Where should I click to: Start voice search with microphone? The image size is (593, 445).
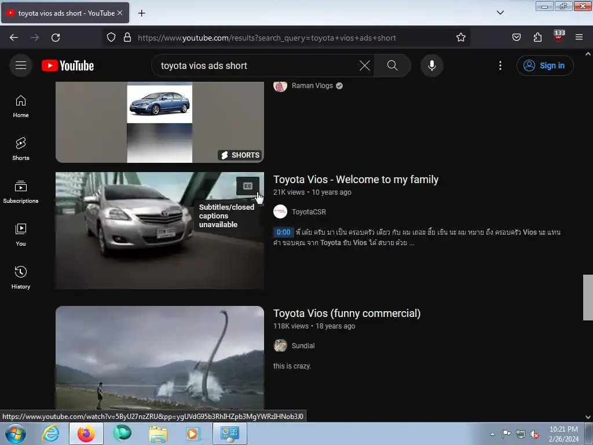click(431, 65)
